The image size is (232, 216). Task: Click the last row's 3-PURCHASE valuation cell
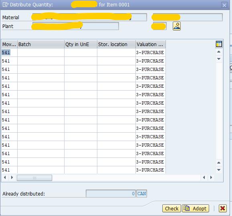tap(151, 170)
